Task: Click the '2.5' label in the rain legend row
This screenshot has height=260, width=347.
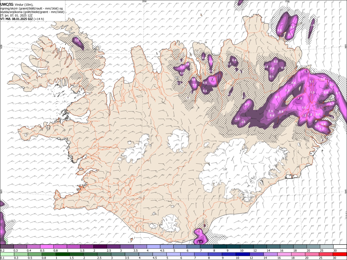Action: pyautogui.click(x=99, y=258)
